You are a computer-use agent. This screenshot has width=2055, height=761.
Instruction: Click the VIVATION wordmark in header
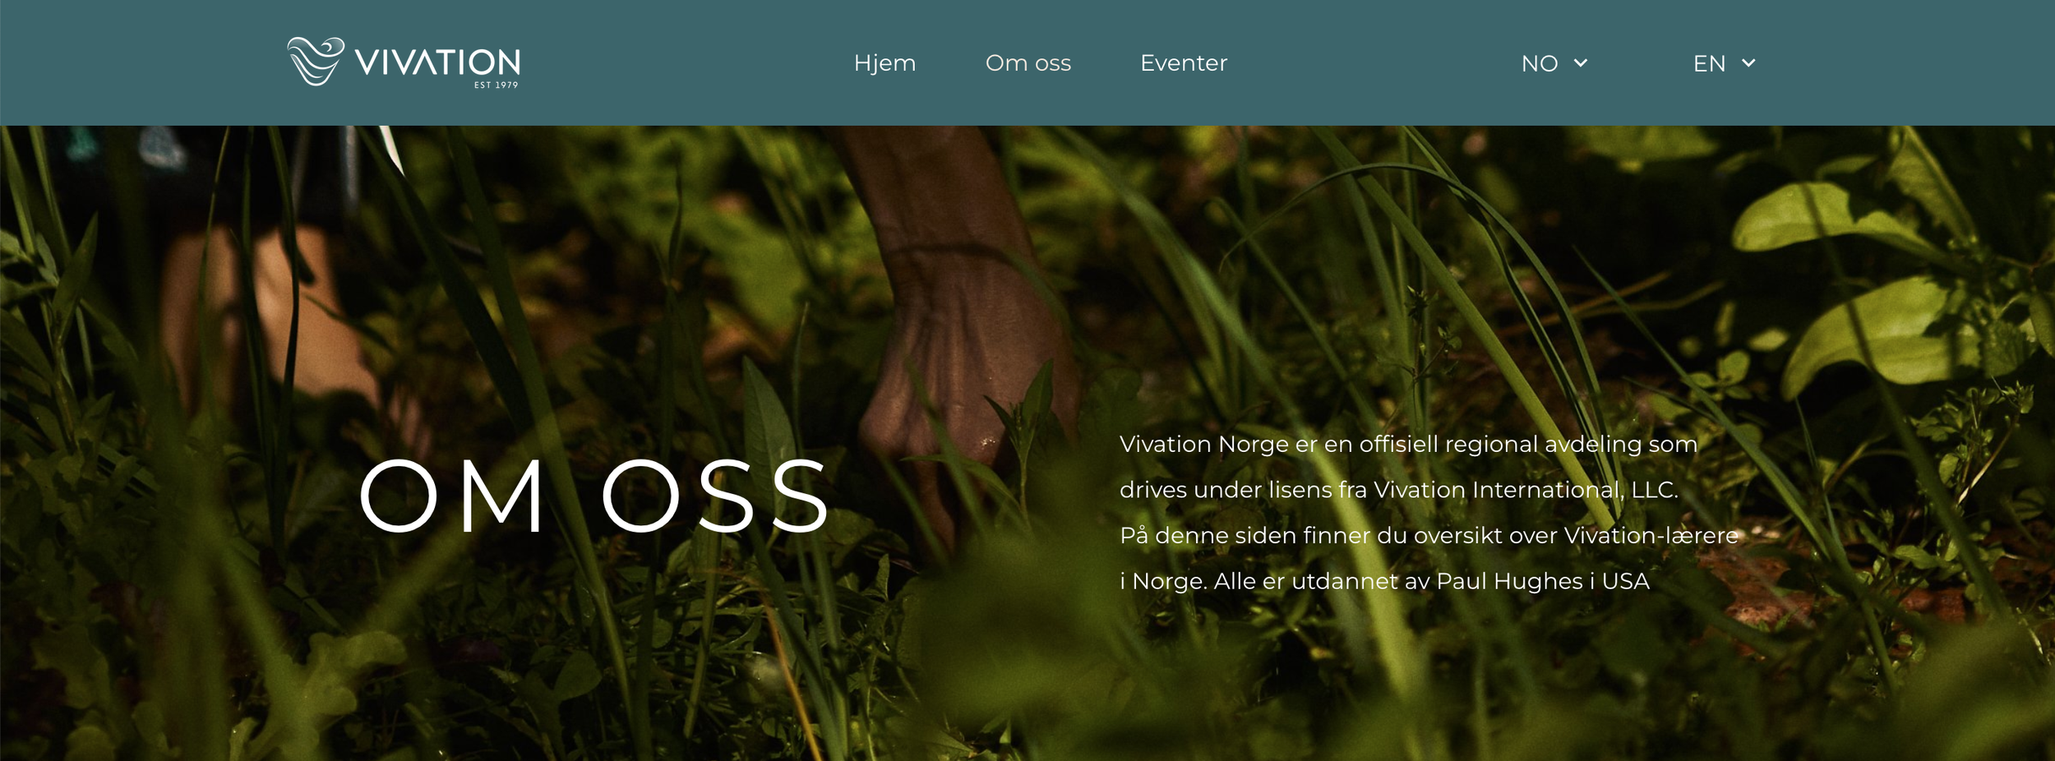pos(437,62)
